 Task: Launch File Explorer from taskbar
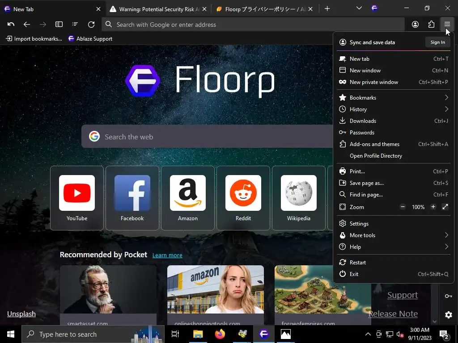[x=198, y=334]
